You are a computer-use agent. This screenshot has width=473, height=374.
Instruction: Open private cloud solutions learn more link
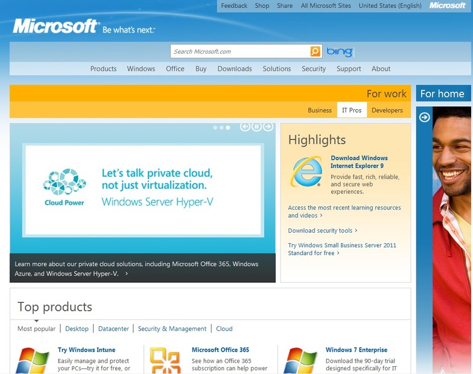pyautogui.click(x=136, y=268)
